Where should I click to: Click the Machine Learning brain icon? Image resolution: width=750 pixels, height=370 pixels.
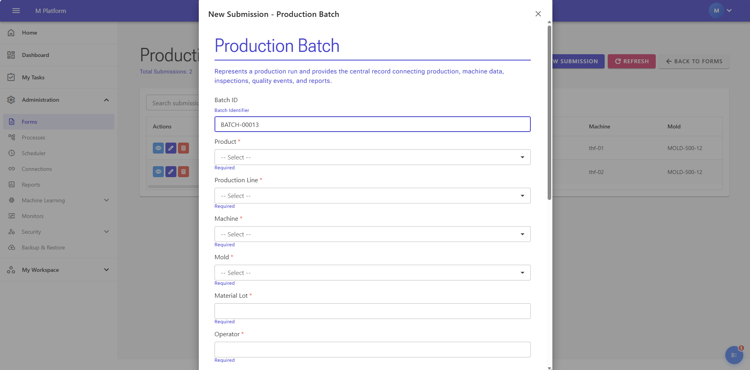coord(12,200)
